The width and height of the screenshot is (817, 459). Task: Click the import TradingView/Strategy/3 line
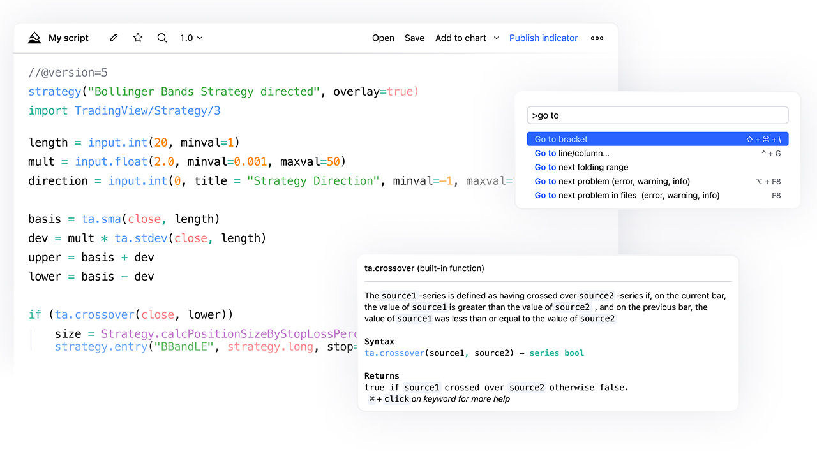(124, 111)
